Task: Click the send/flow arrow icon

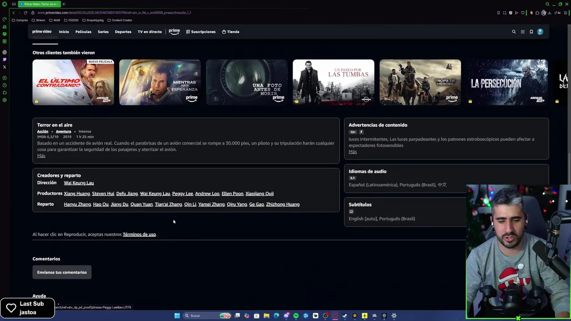Action: (517, 12)
